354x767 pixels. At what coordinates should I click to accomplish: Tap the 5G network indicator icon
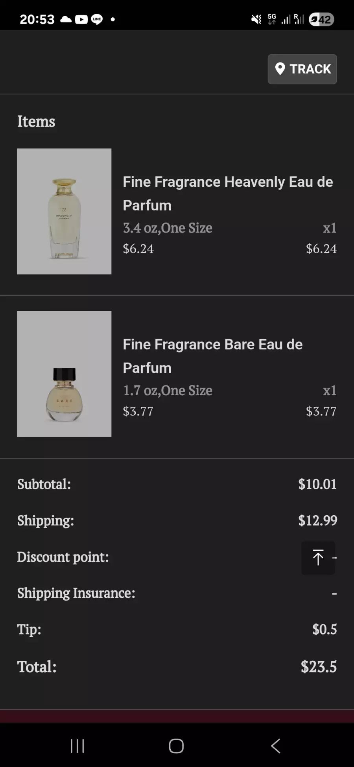pyautogui.click(x=272, y=19)
